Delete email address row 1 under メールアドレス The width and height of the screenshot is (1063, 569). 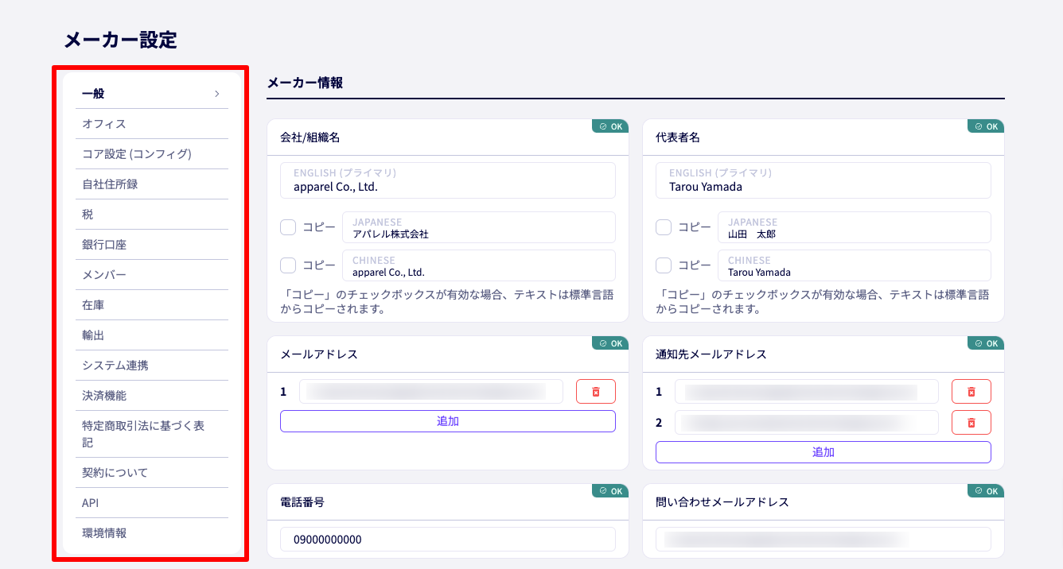(x=595, y=392)
